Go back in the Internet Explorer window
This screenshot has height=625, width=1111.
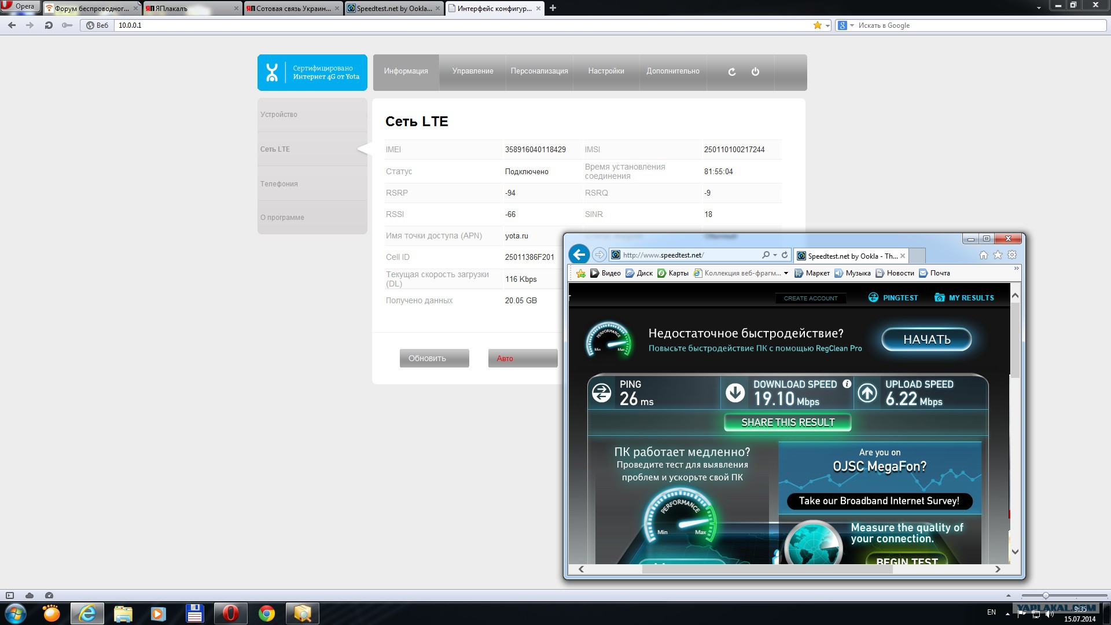579,255
